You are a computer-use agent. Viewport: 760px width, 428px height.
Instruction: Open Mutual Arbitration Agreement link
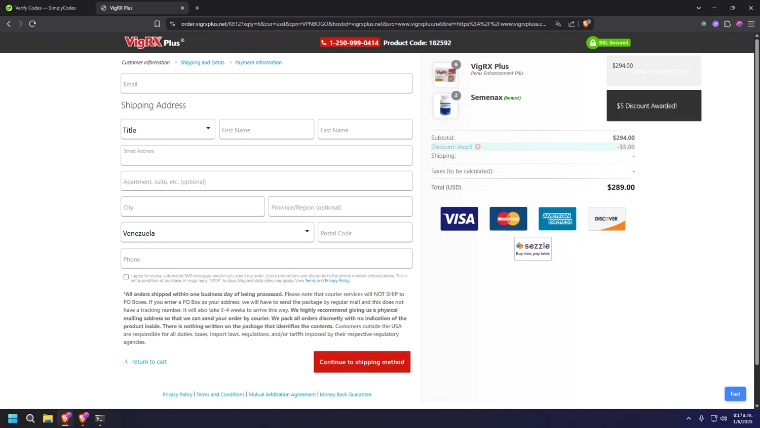(x=282, y=395)
